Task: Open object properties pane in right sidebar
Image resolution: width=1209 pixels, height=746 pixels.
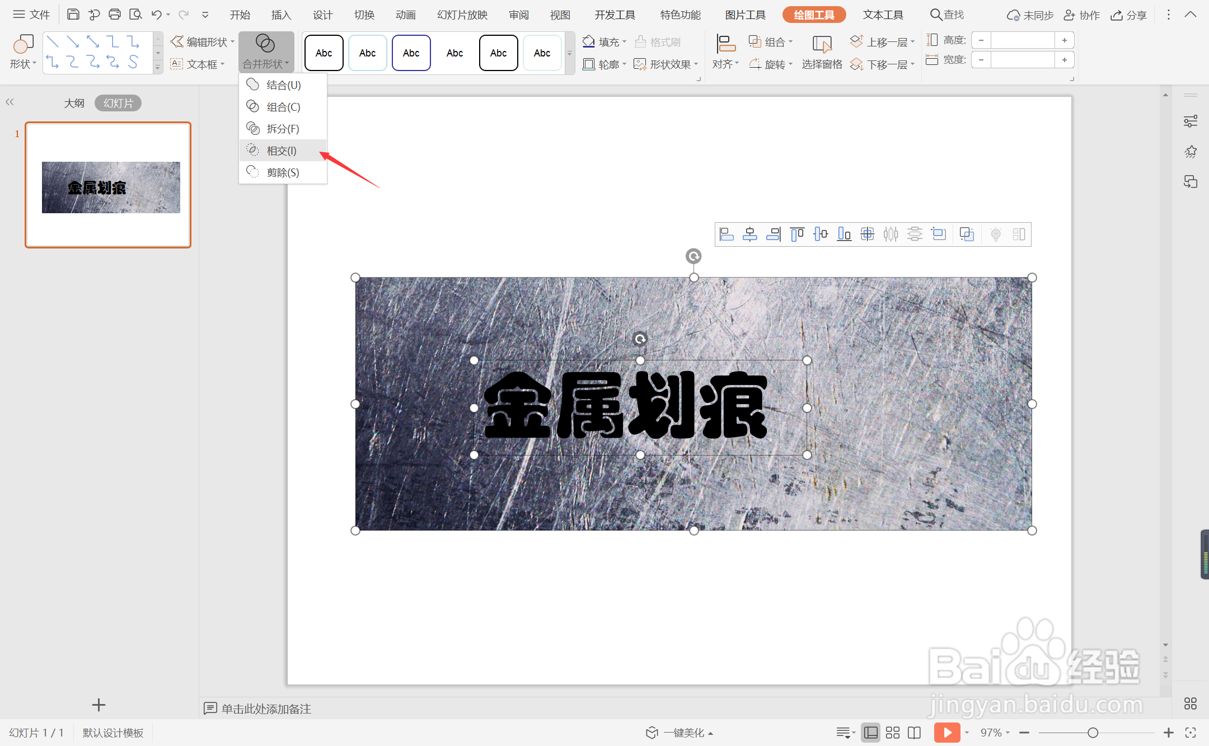Action: [x=1191, y=121]
